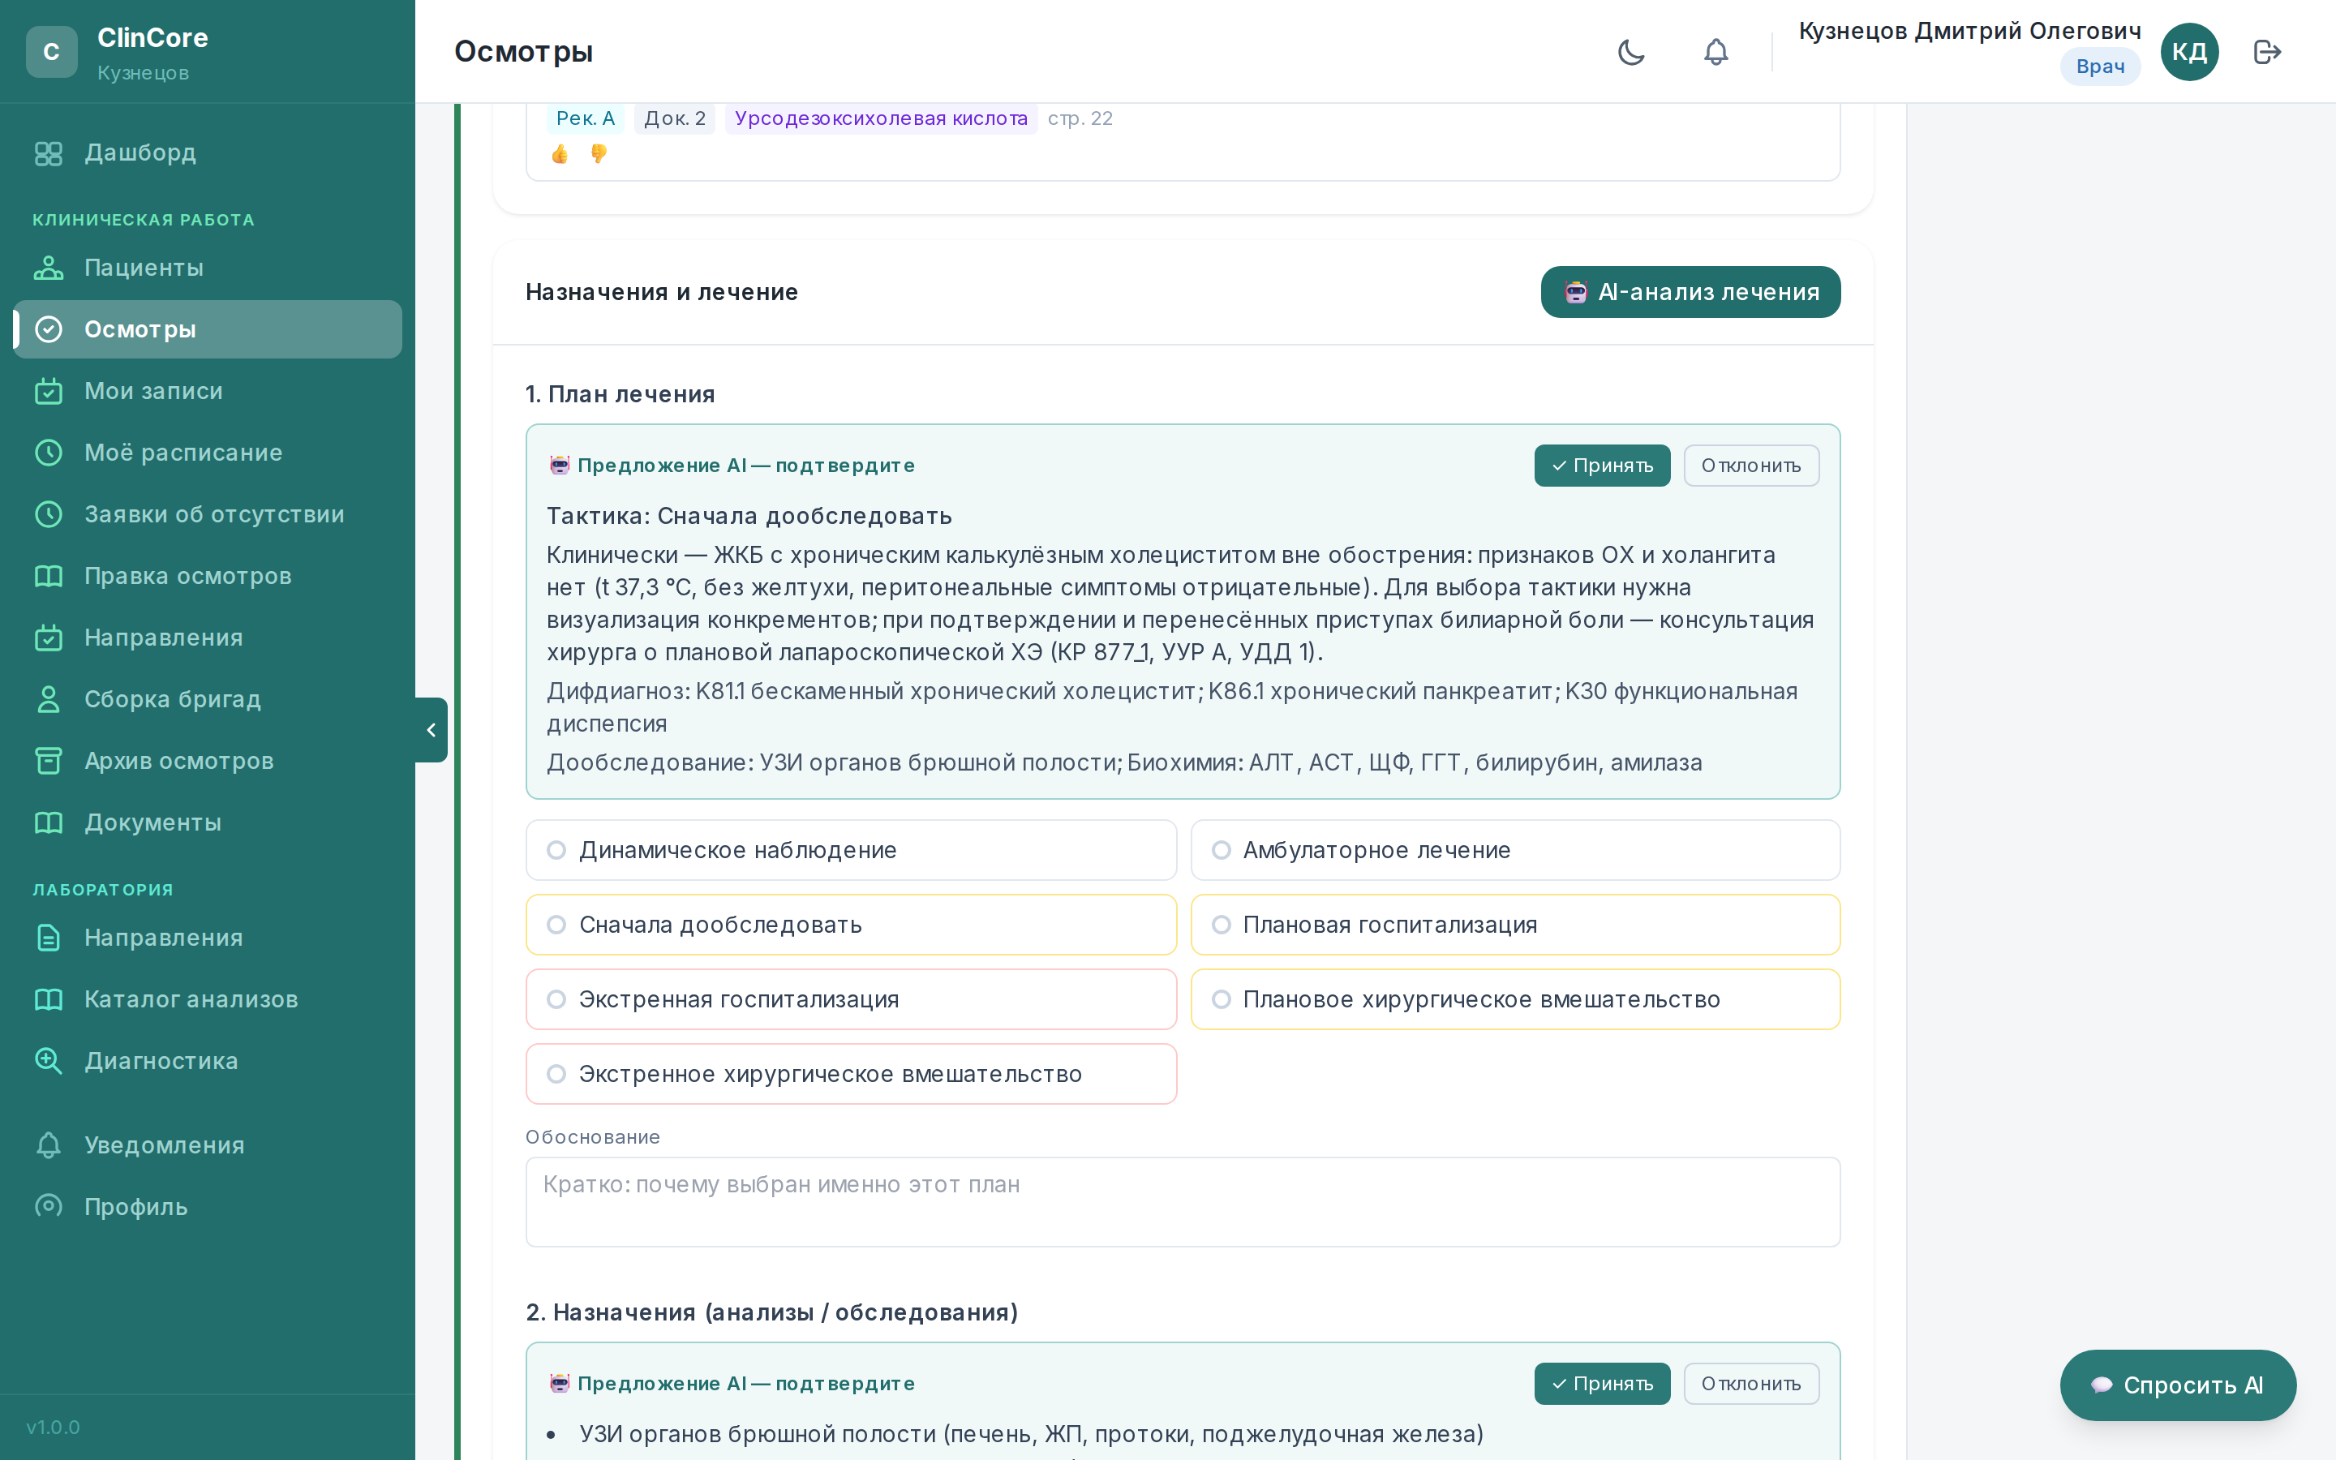The width and height of the screenshot is (2336, 1460).
Task: Select Плановое хирургическое вмешательство radio option
Action: click(1515, 999)
